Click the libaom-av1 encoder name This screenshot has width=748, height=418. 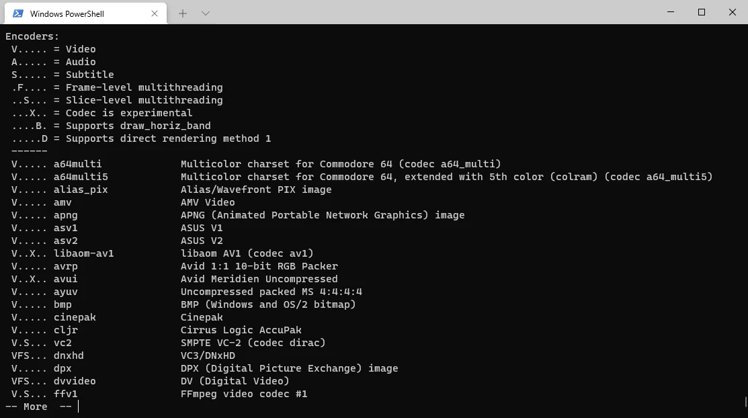(84, 253)
